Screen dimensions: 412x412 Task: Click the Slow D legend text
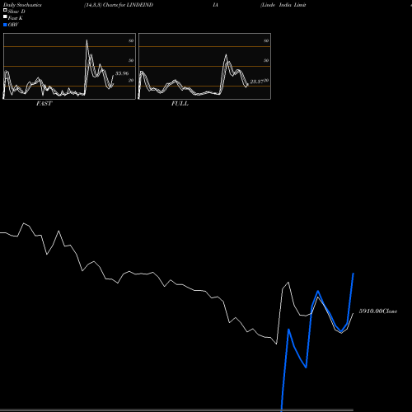(x=16, y=12)
